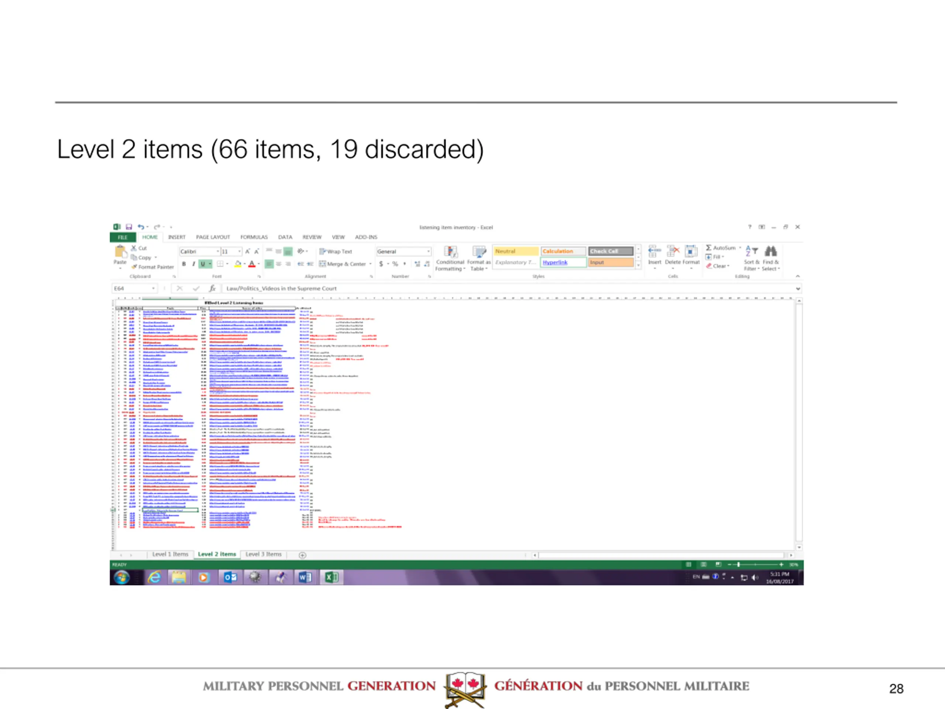Expand the formula bar chevron
This screenshot has width=945, height=709.
tap(798, 288)
